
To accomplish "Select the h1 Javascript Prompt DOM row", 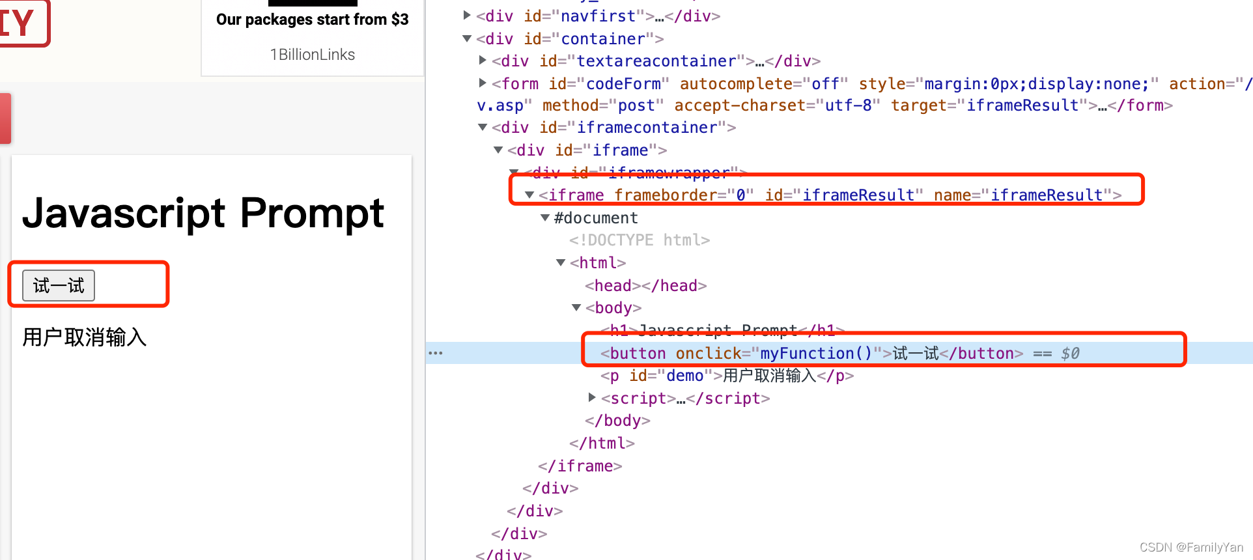I will pyautogui.click(x=723, y=330).
